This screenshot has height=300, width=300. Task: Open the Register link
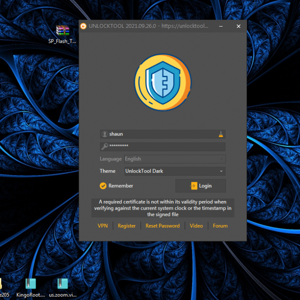coord(127,226)
